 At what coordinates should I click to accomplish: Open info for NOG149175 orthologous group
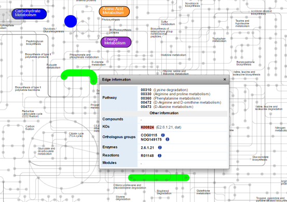click(x=167, y=139)
